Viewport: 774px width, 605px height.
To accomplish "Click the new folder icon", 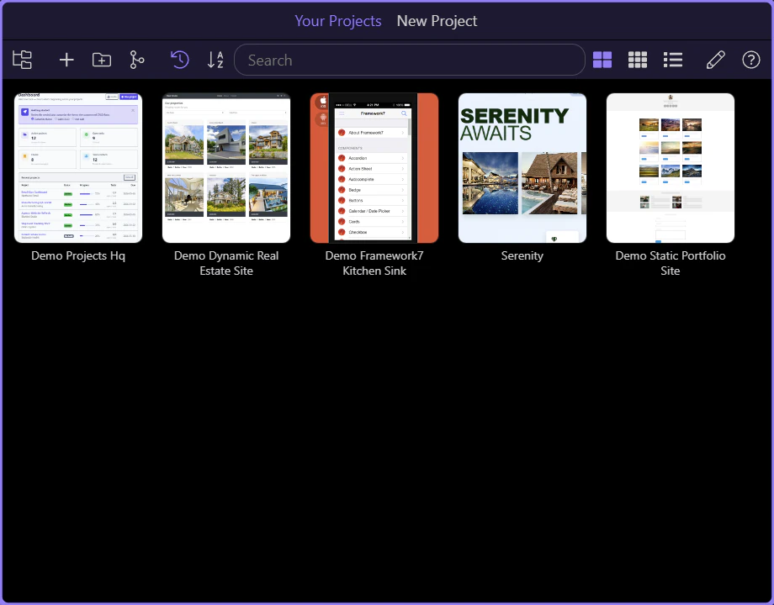I will pyautogui.click(x=101, y=60).
